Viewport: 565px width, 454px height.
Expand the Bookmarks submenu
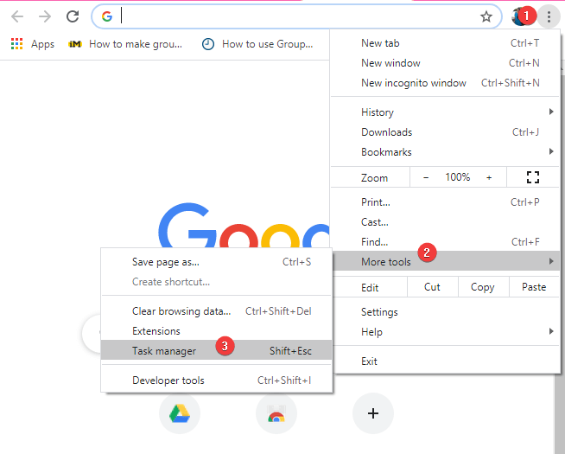pos(445,152)
